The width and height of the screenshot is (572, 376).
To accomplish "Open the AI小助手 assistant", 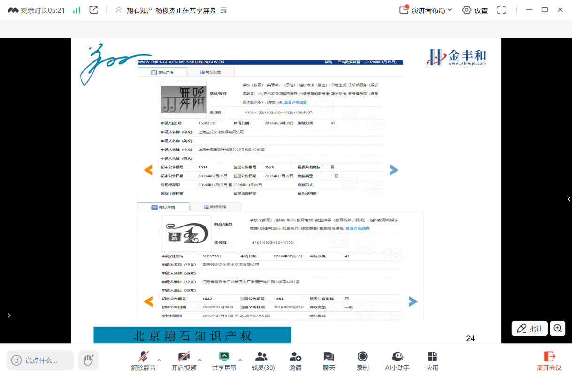I will coord(397,361).
